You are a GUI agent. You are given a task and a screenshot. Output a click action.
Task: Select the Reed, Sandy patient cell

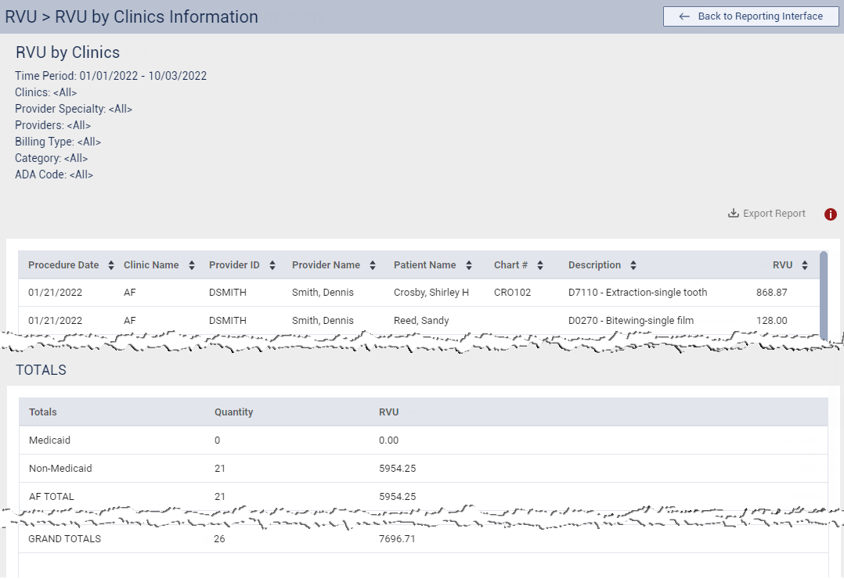421,321
